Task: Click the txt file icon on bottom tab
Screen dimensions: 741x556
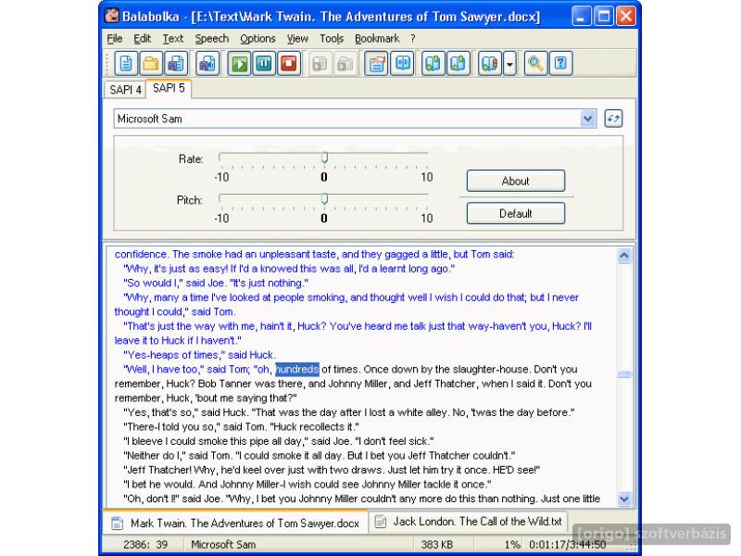Action: pyautogui.click(x=380, y=522)
